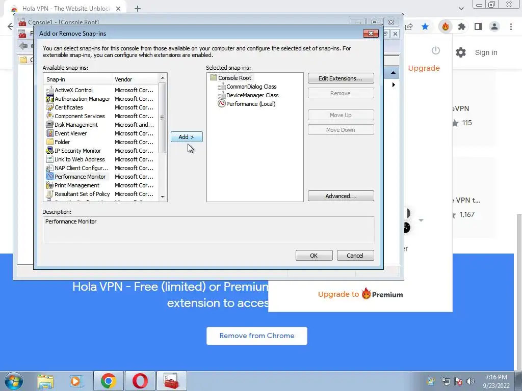Select the ActiveX Control snap-in icon

point(50,90)
